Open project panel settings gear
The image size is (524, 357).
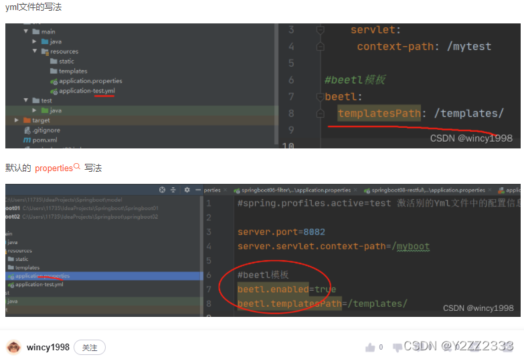187,190
